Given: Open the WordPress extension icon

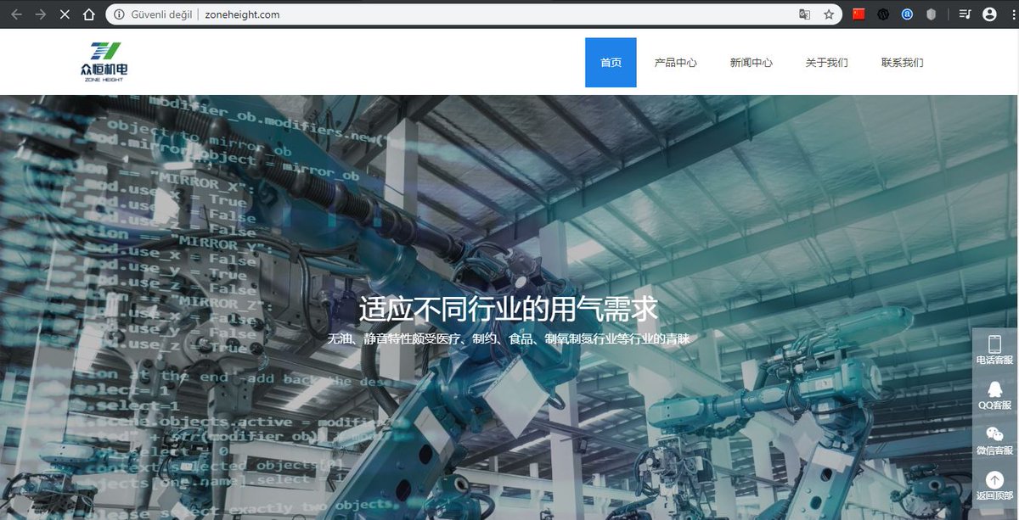Looking at the screenshot, I should 883,14.
